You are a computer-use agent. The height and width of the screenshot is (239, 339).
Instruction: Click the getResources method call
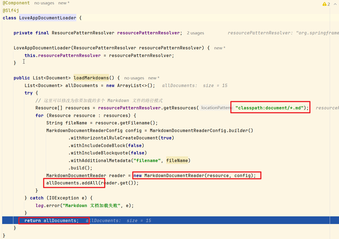click(x=180, y=108)
